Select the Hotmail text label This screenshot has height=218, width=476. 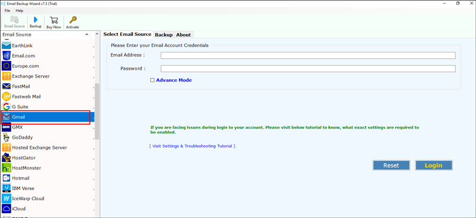coord(21,178)
